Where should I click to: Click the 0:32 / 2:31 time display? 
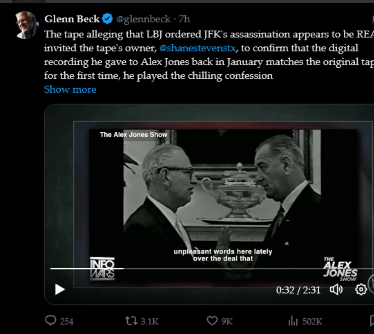pyautogui.click(x=298, y=290)
